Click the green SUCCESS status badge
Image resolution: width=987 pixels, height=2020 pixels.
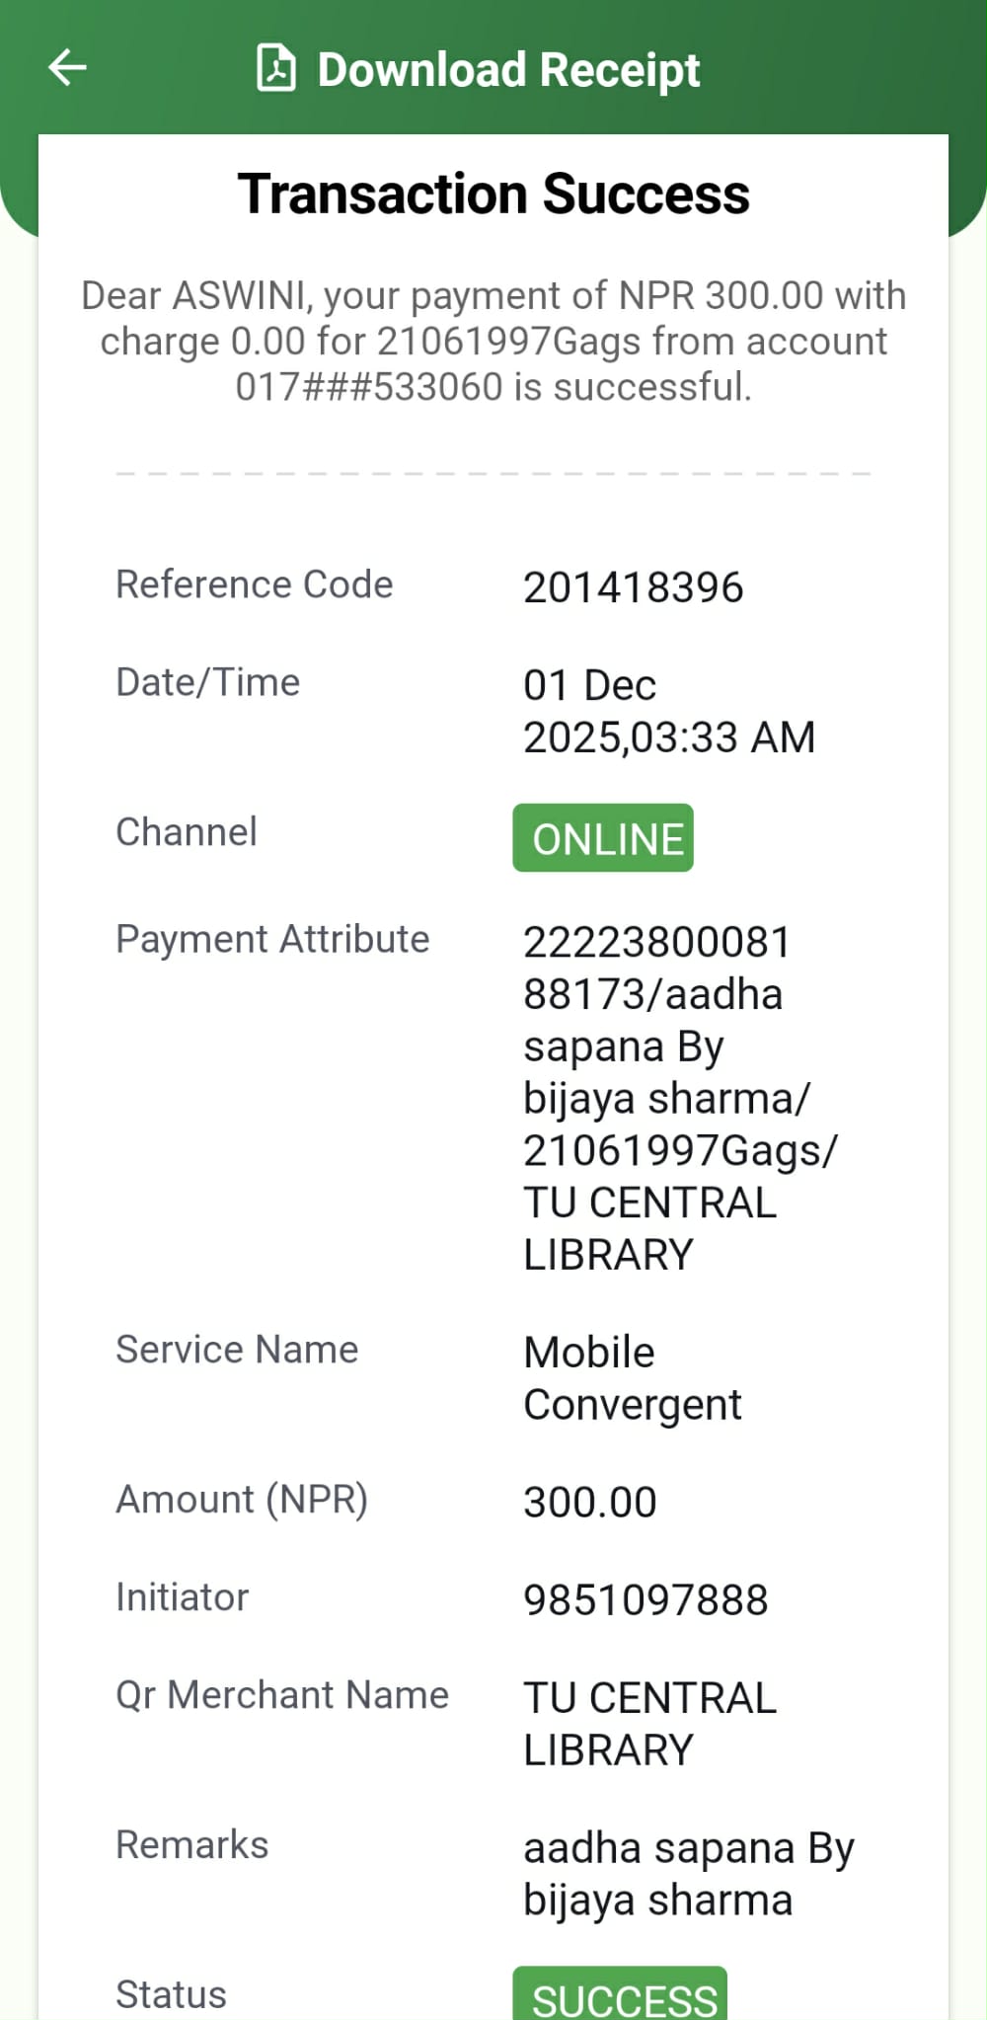620,1996
